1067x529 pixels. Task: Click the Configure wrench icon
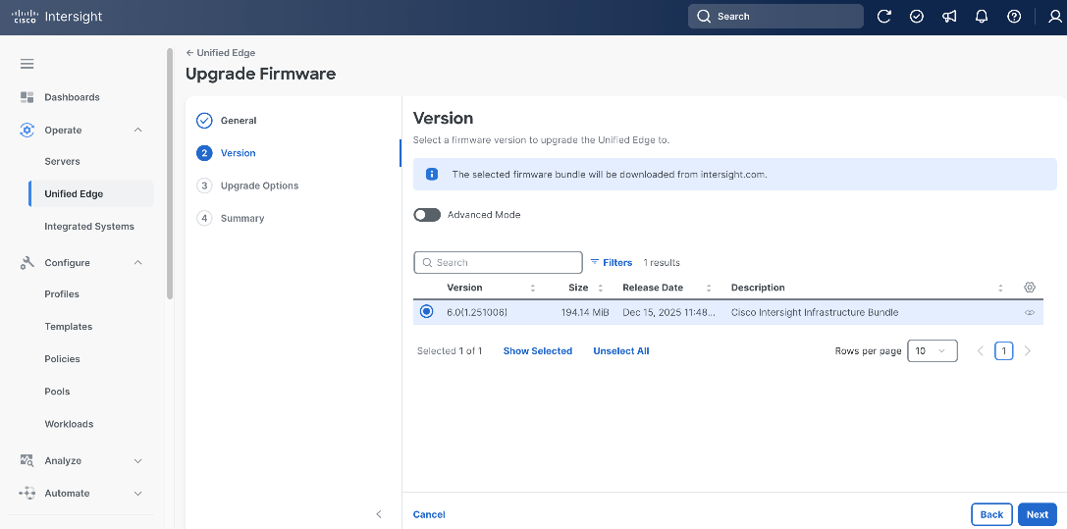(27, 262)
